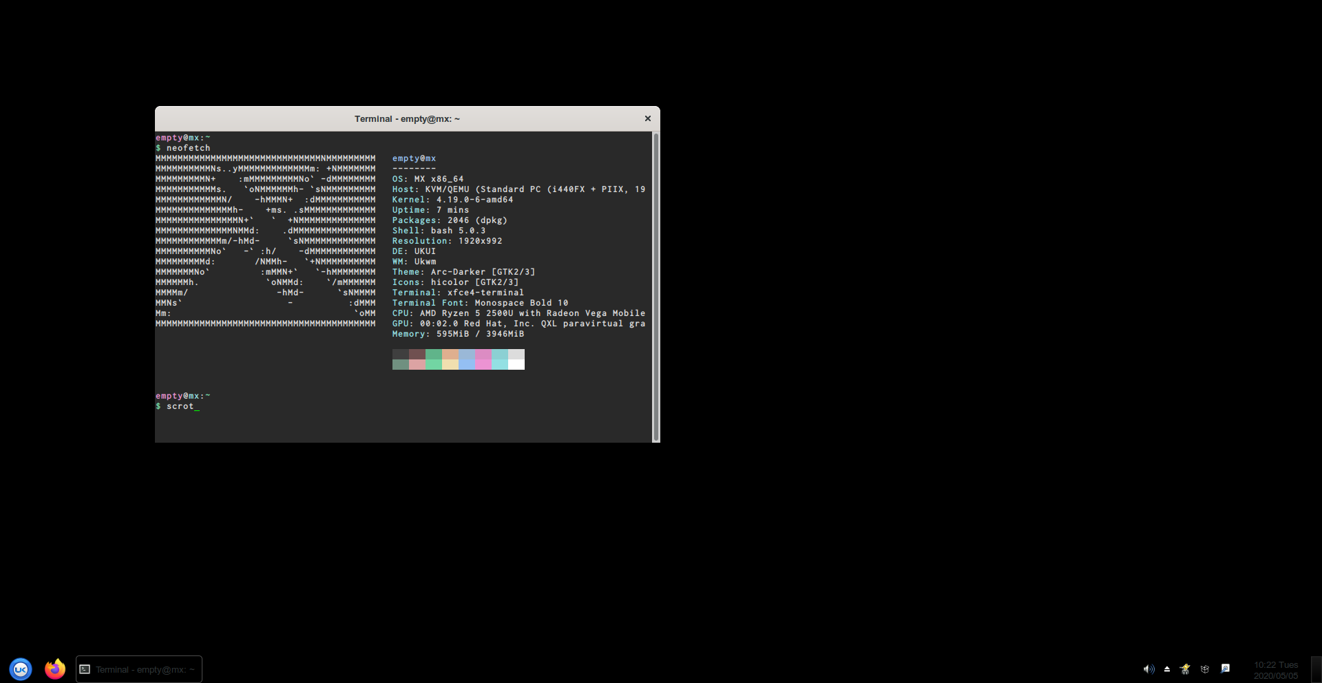
Task: Click the 'Packages: 2046 (dpkg)' line
Action: 450,220
